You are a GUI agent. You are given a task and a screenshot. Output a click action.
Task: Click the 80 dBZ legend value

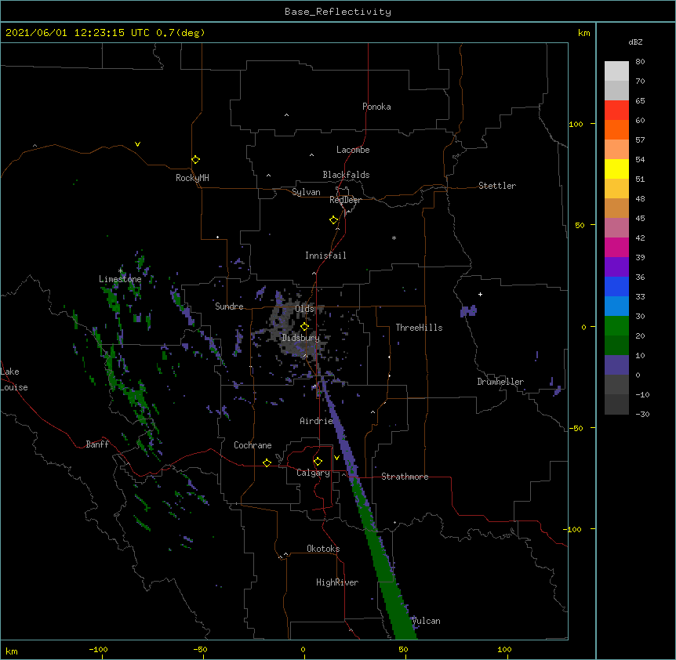point(640,62)
